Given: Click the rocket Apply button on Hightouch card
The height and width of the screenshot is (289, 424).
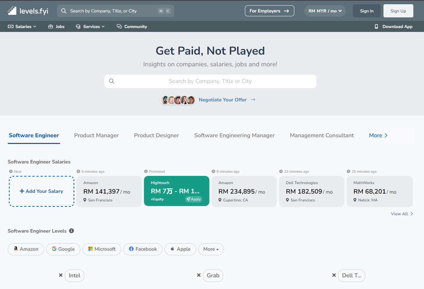Looking at the screenshot, I should tap(194, 199).
